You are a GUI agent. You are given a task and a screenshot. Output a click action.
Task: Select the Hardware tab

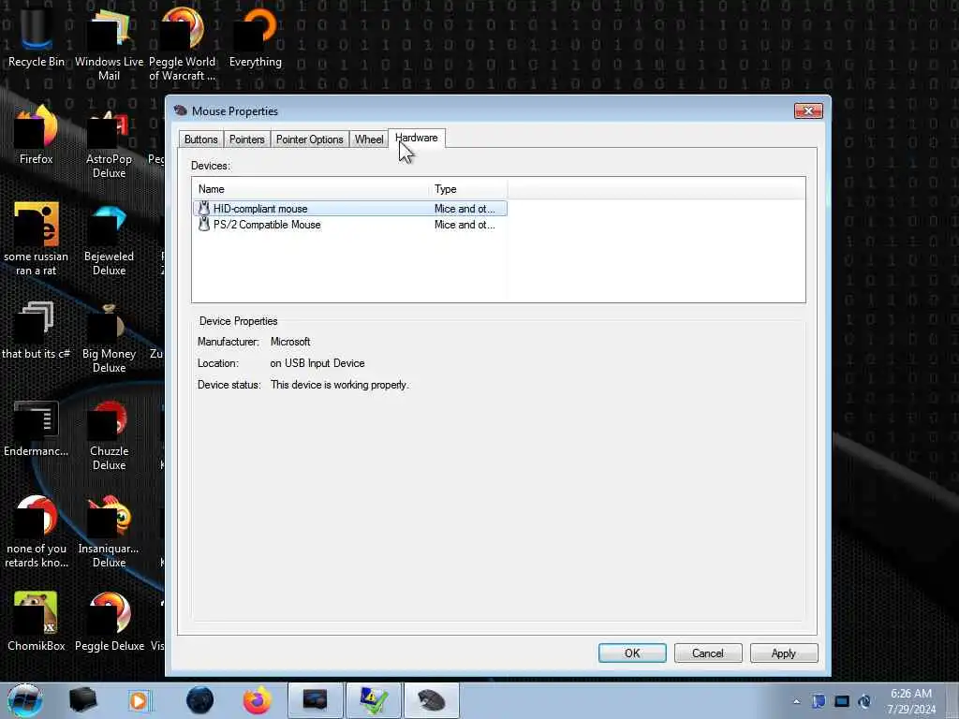[x=417, y=139]
